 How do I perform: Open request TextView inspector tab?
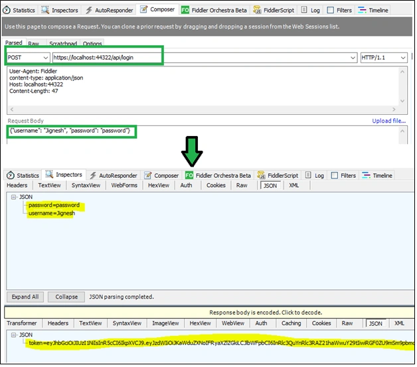pyautogui.click(x=49, y=186)
